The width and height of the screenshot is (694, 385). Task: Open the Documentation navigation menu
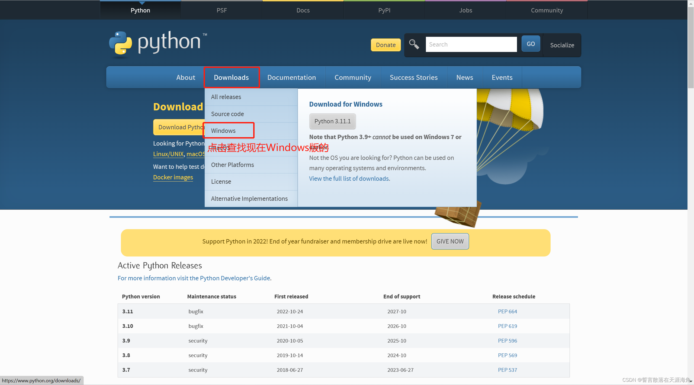[291, 77]
